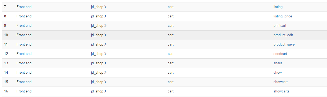This screenshot has height=97, width=327.
Task: Expand the jd_shop arrow in row 9
Action: tap(105, 26)
